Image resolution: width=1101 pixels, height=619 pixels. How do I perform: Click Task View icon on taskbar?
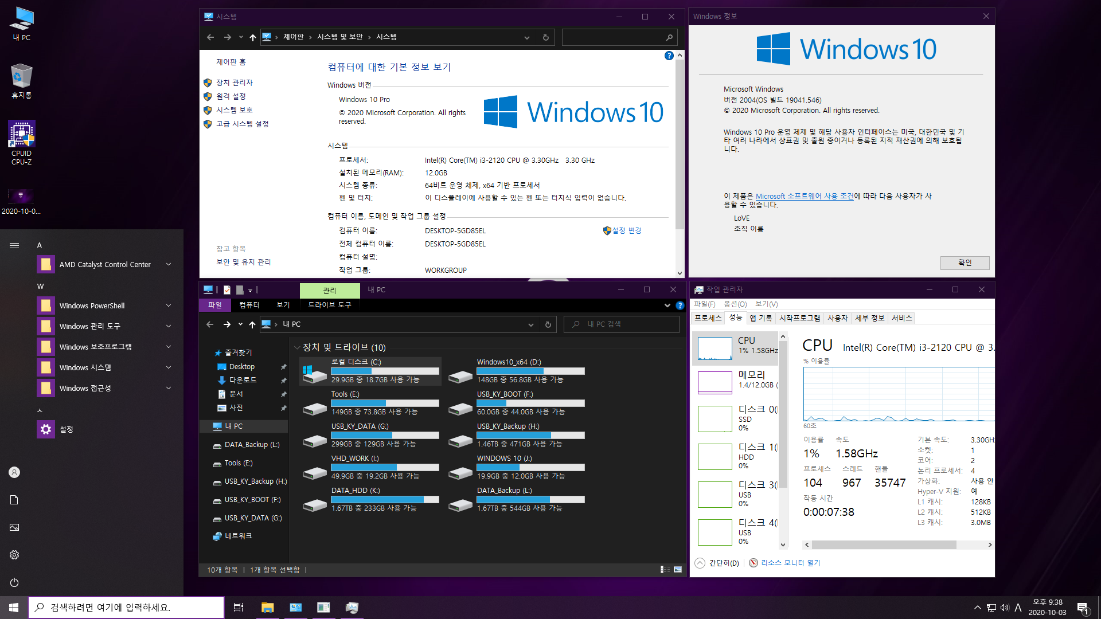click(x=239, y=607)
